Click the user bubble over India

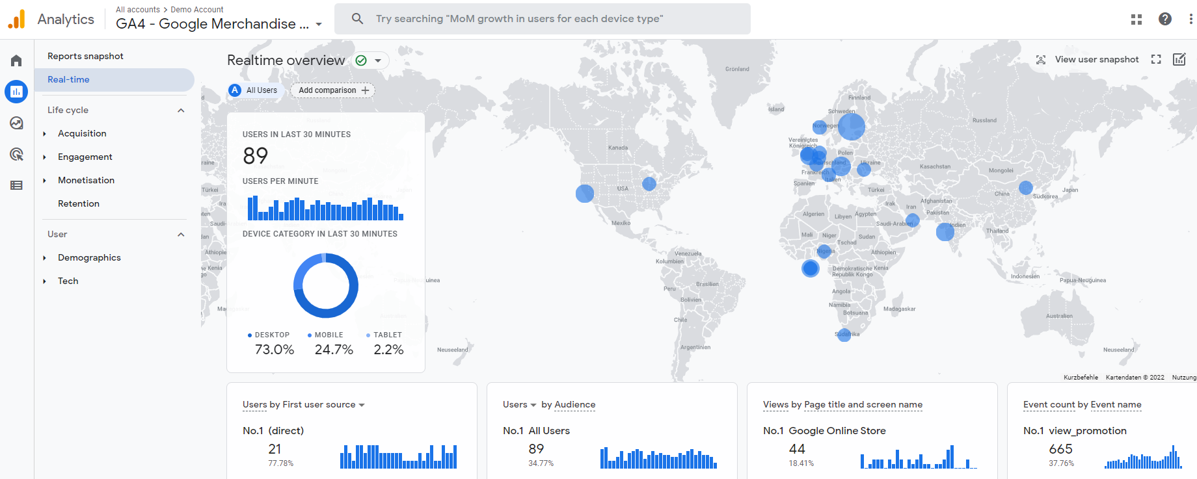point(945,231)
